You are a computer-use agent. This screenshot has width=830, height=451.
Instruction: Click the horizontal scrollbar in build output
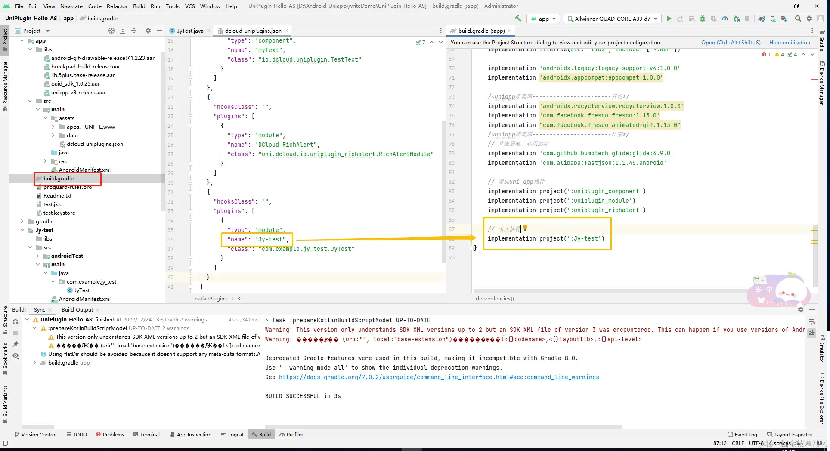click(443, 427)
